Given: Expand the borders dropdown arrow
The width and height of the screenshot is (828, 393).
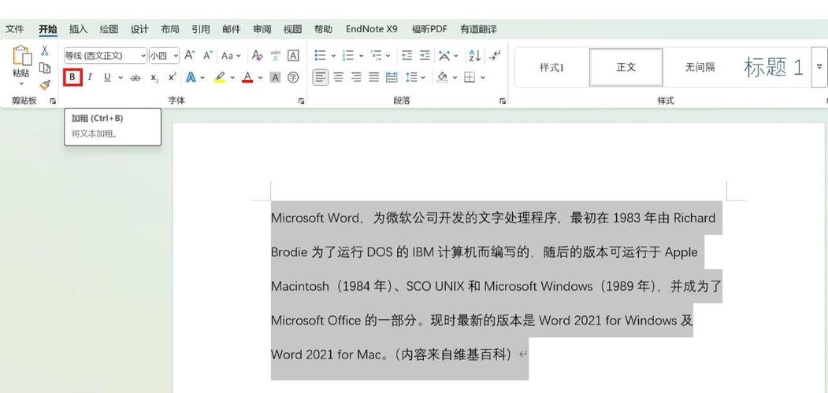Looking at the screenshot, I should tap(482, 78).
